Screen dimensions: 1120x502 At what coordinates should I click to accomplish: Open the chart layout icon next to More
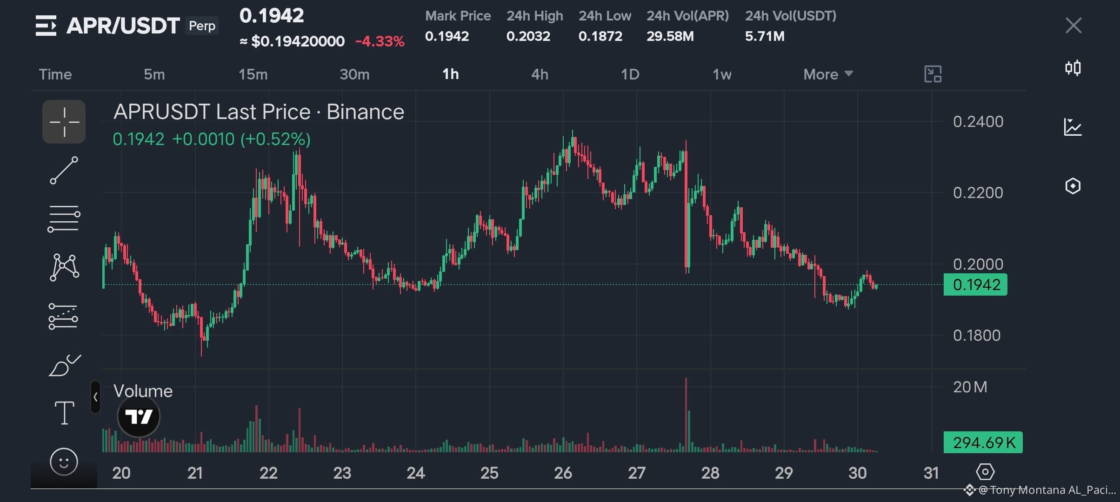[x=933, y=74]
